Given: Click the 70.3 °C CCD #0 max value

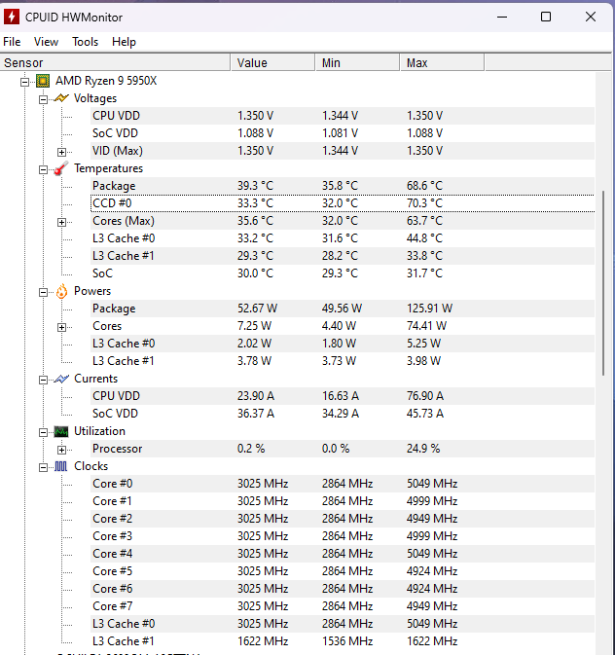Looking at the screenshot, I should tap(424, 203).
